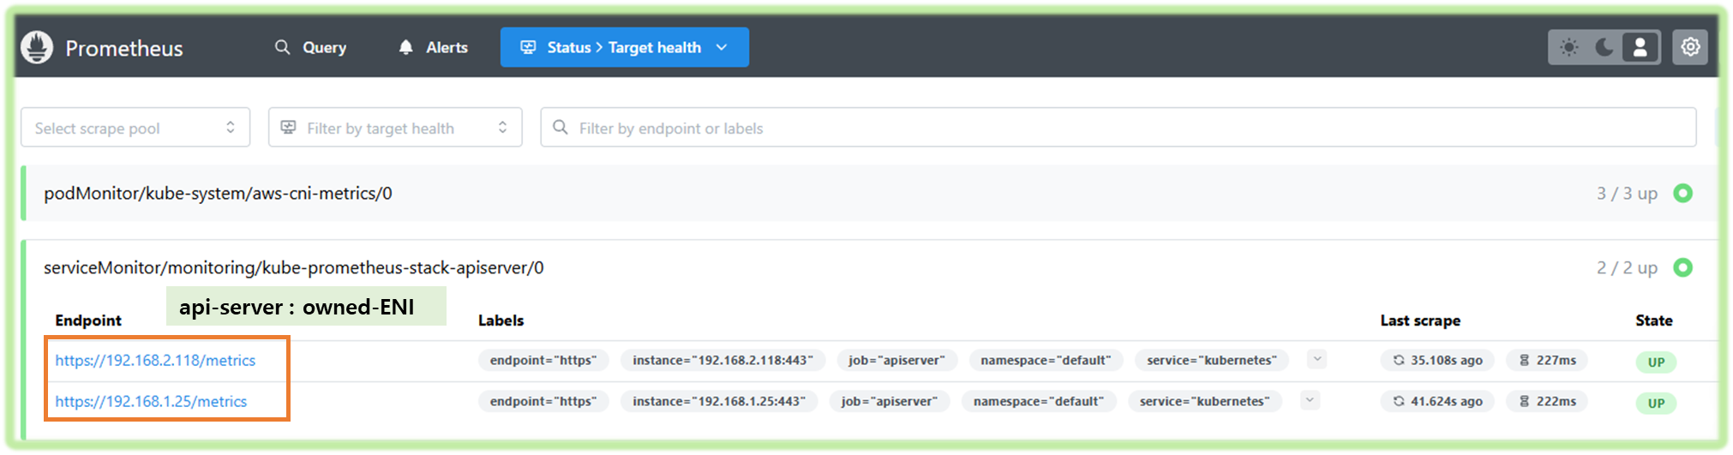Click the Prometheus flame logo

[x=37, y=47]
